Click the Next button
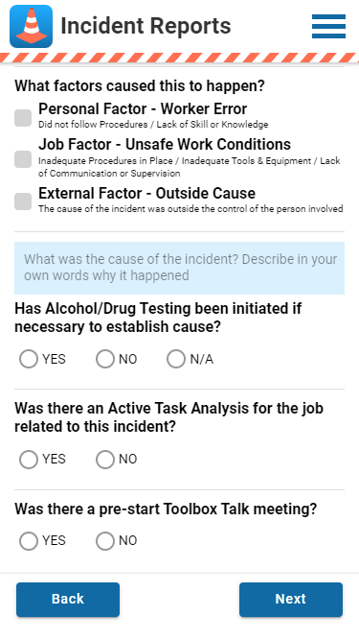Viewport: 359px width, 640px height. coord(291,599)
